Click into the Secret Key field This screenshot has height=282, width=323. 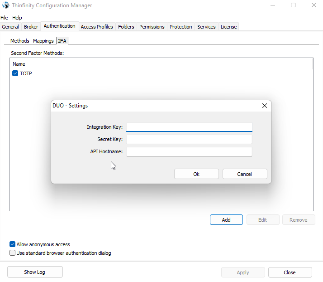point(189,139)
